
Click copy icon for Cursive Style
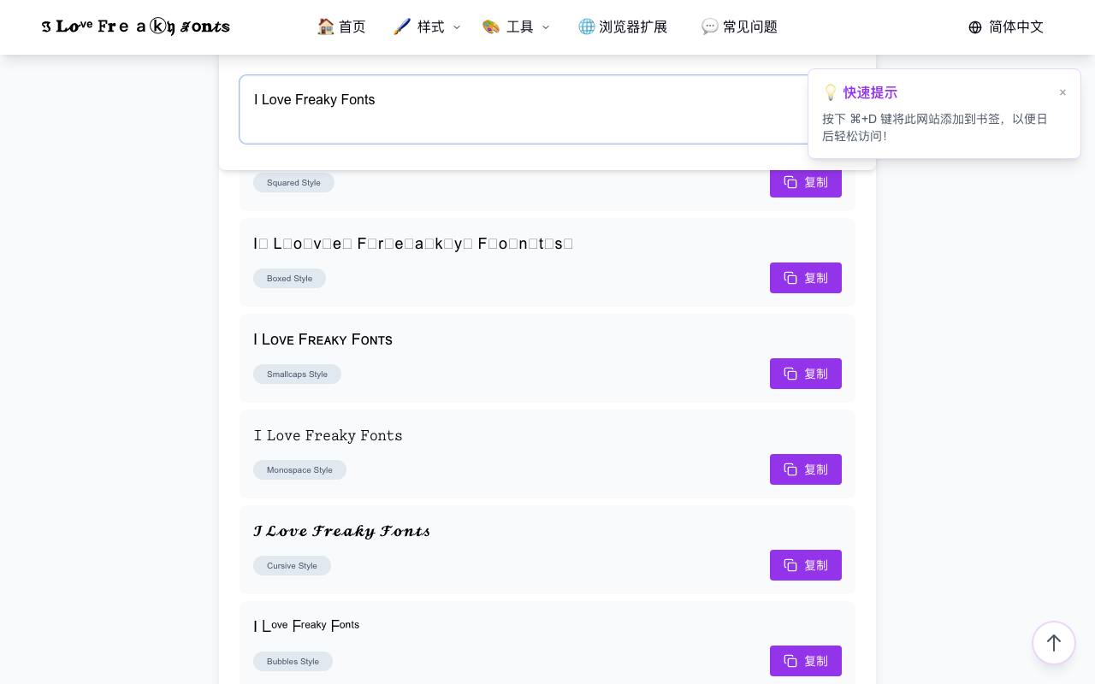click(x=790, y=565)
